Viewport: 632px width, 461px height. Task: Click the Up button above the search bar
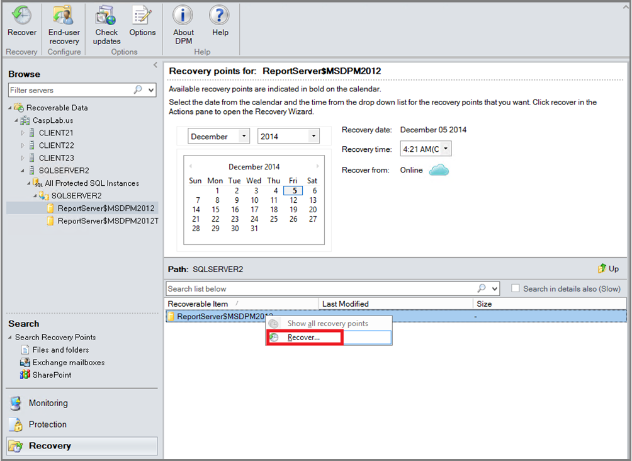pos(609,269)
